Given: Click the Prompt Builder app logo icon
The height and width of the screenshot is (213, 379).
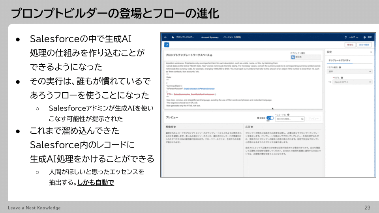Looking at the screenshot, I should (173, 37).
